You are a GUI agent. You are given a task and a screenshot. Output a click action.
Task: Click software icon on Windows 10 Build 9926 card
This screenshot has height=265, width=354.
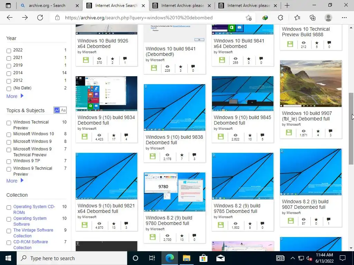click(x=86, y=60)
